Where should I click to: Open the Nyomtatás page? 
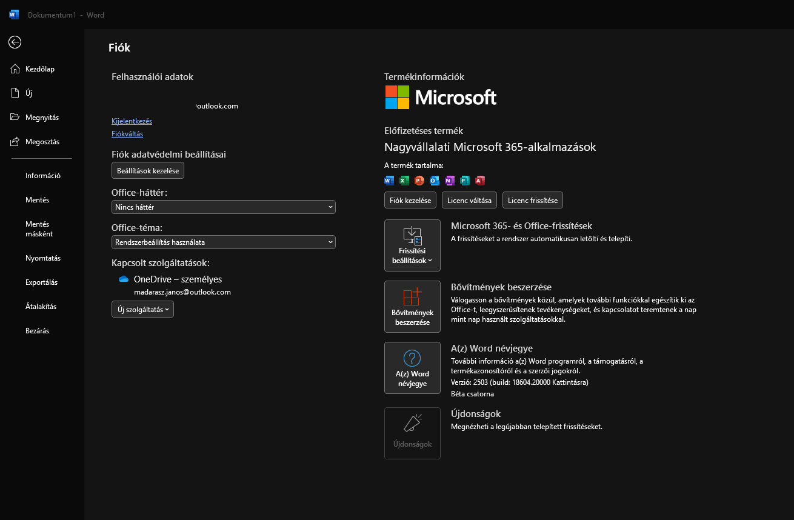pos(42,258)
